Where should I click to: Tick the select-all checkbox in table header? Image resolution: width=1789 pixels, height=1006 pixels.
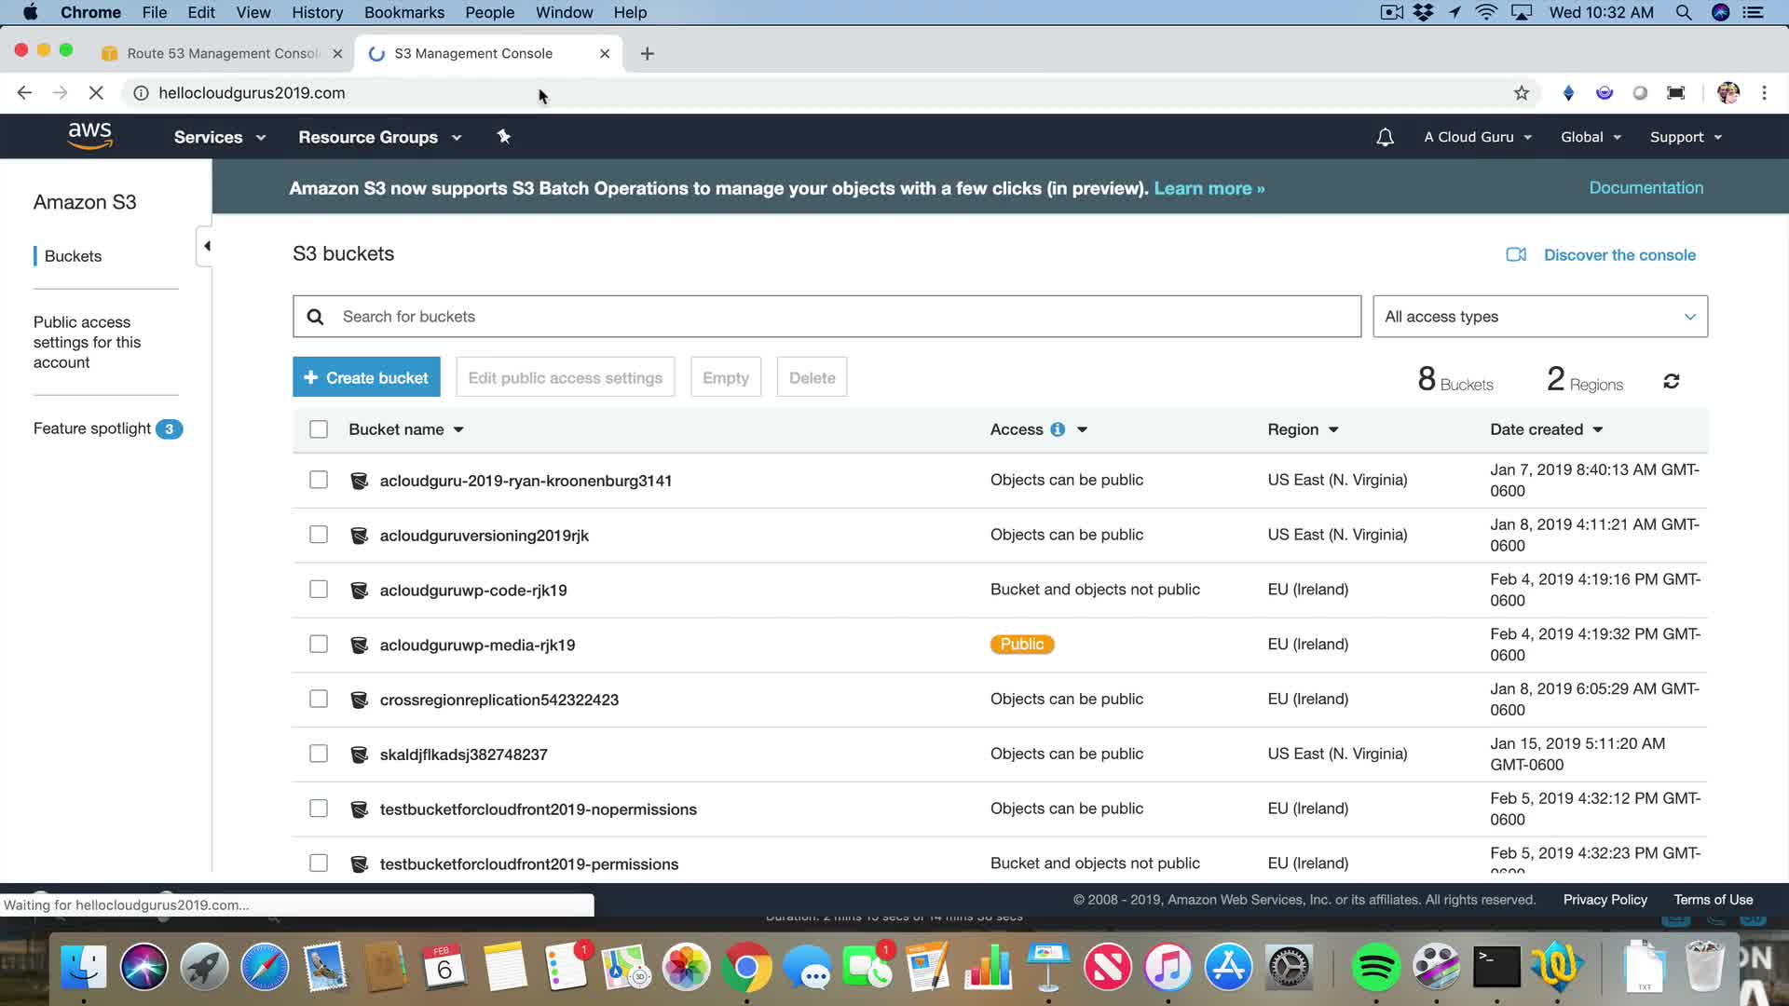click(x=319, y=429)
